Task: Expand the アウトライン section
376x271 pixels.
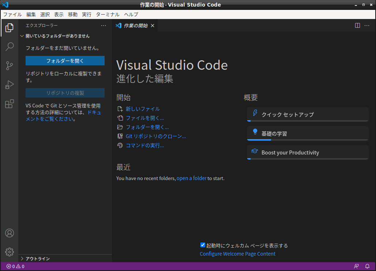Action: click(x=22, y=259)
